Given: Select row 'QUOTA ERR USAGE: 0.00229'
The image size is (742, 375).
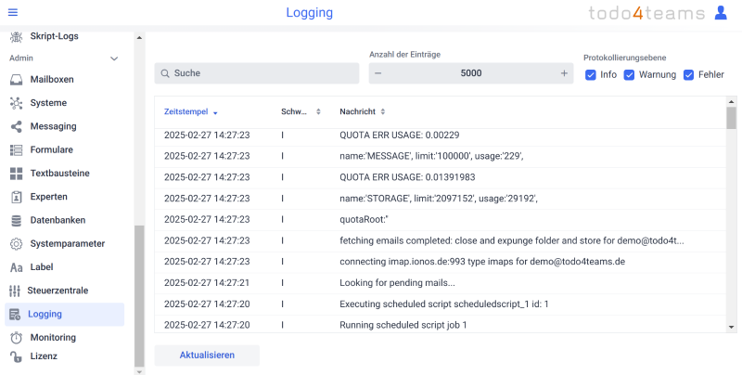Looking at the screenshot, I should pyautogui.click(x=440, y=136).
